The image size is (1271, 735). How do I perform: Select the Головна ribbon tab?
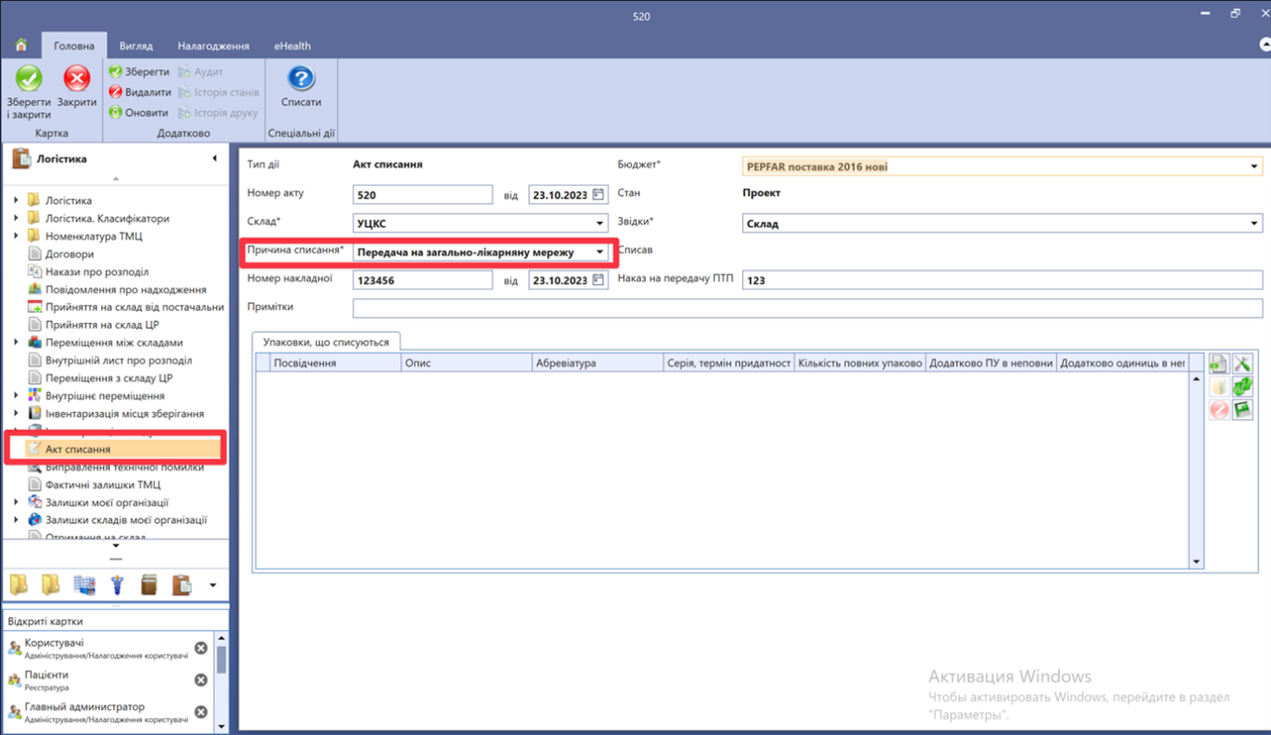tap(74, 46)
